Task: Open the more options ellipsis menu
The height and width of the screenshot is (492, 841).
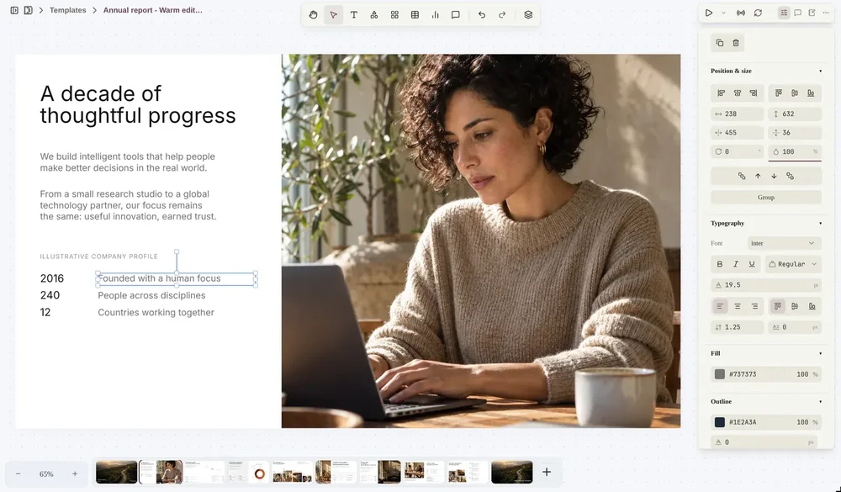Action: pyautogui.click(x=826, y=13)
